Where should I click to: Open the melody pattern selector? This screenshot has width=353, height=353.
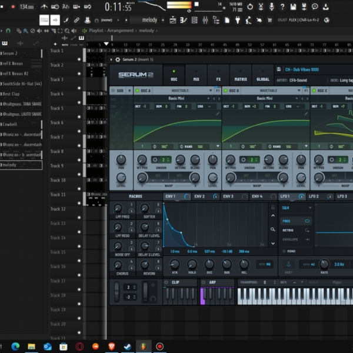pyautogui.click(x=145, y=20)
